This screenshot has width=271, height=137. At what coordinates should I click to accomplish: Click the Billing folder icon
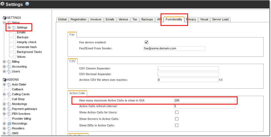pos(10,62)
